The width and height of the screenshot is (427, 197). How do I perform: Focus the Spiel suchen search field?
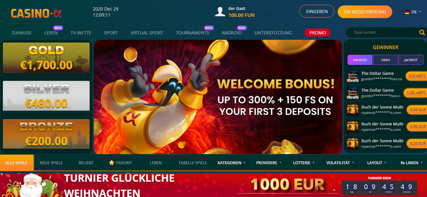coord(383,32)
